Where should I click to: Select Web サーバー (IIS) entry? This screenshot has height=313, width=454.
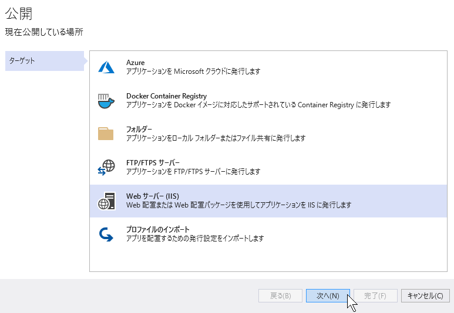[x=268, y=201]
